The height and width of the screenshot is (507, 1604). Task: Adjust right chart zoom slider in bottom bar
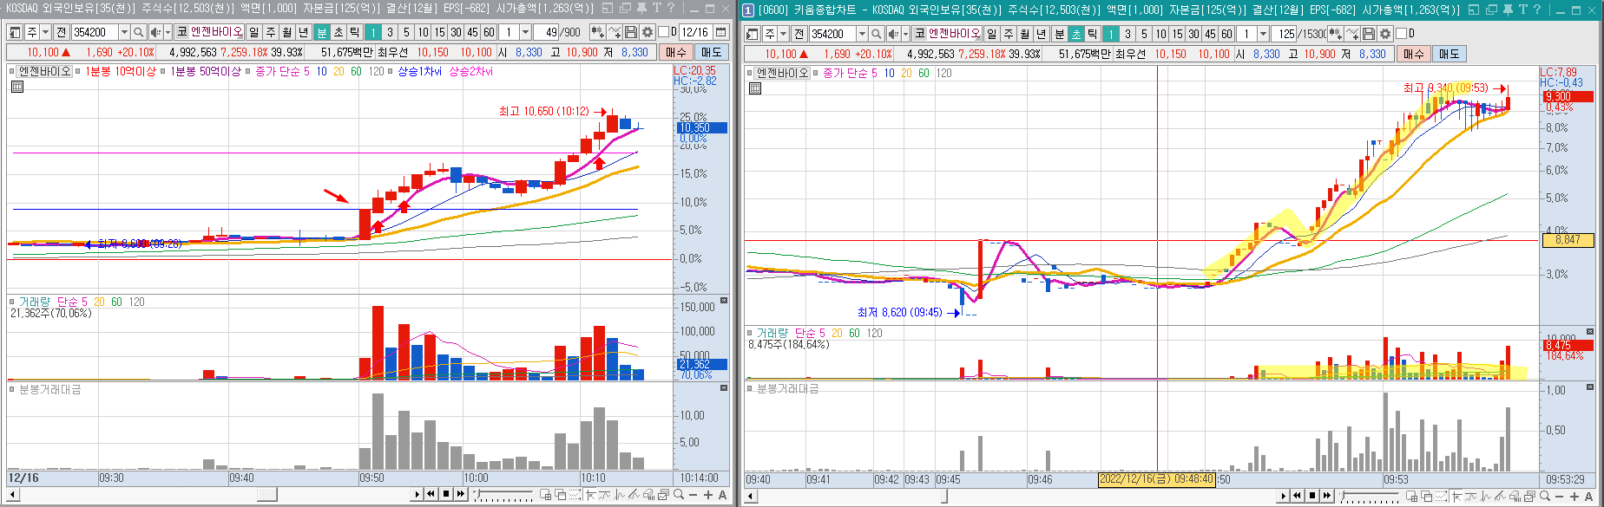[1344, 495]
